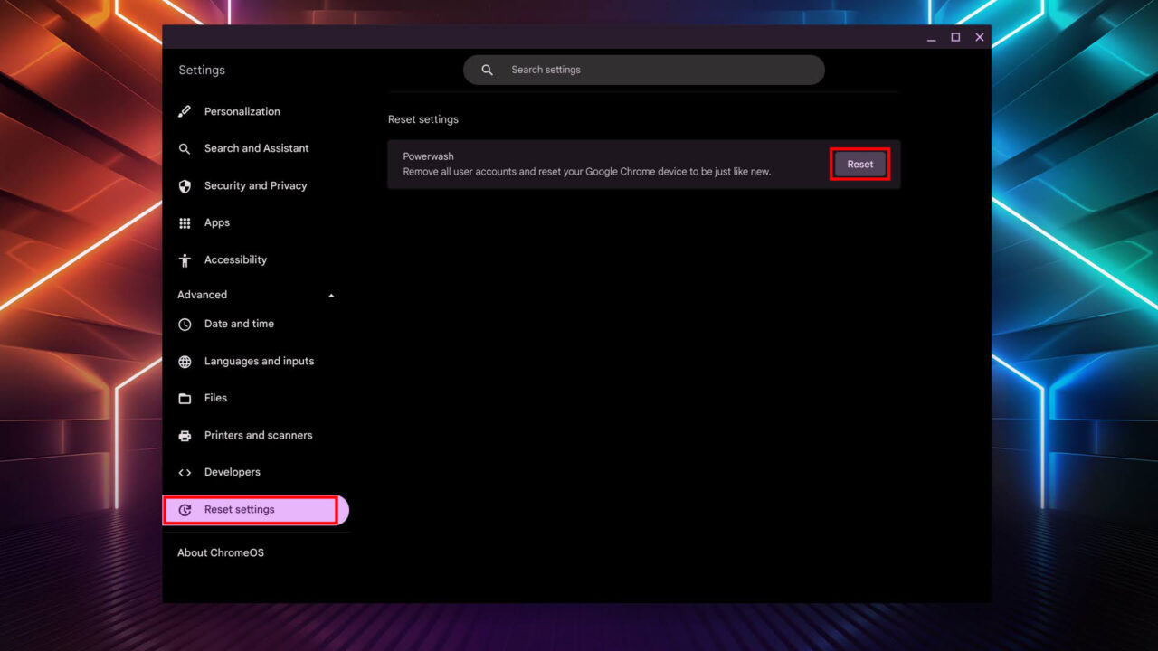The height and width of the screenshot is (651, 1158).
Task: Click the Accessibility person icon
Action: coord(184,259)
